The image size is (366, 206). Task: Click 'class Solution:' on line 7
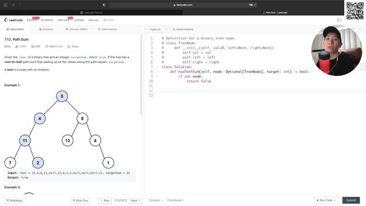[177, 67]
